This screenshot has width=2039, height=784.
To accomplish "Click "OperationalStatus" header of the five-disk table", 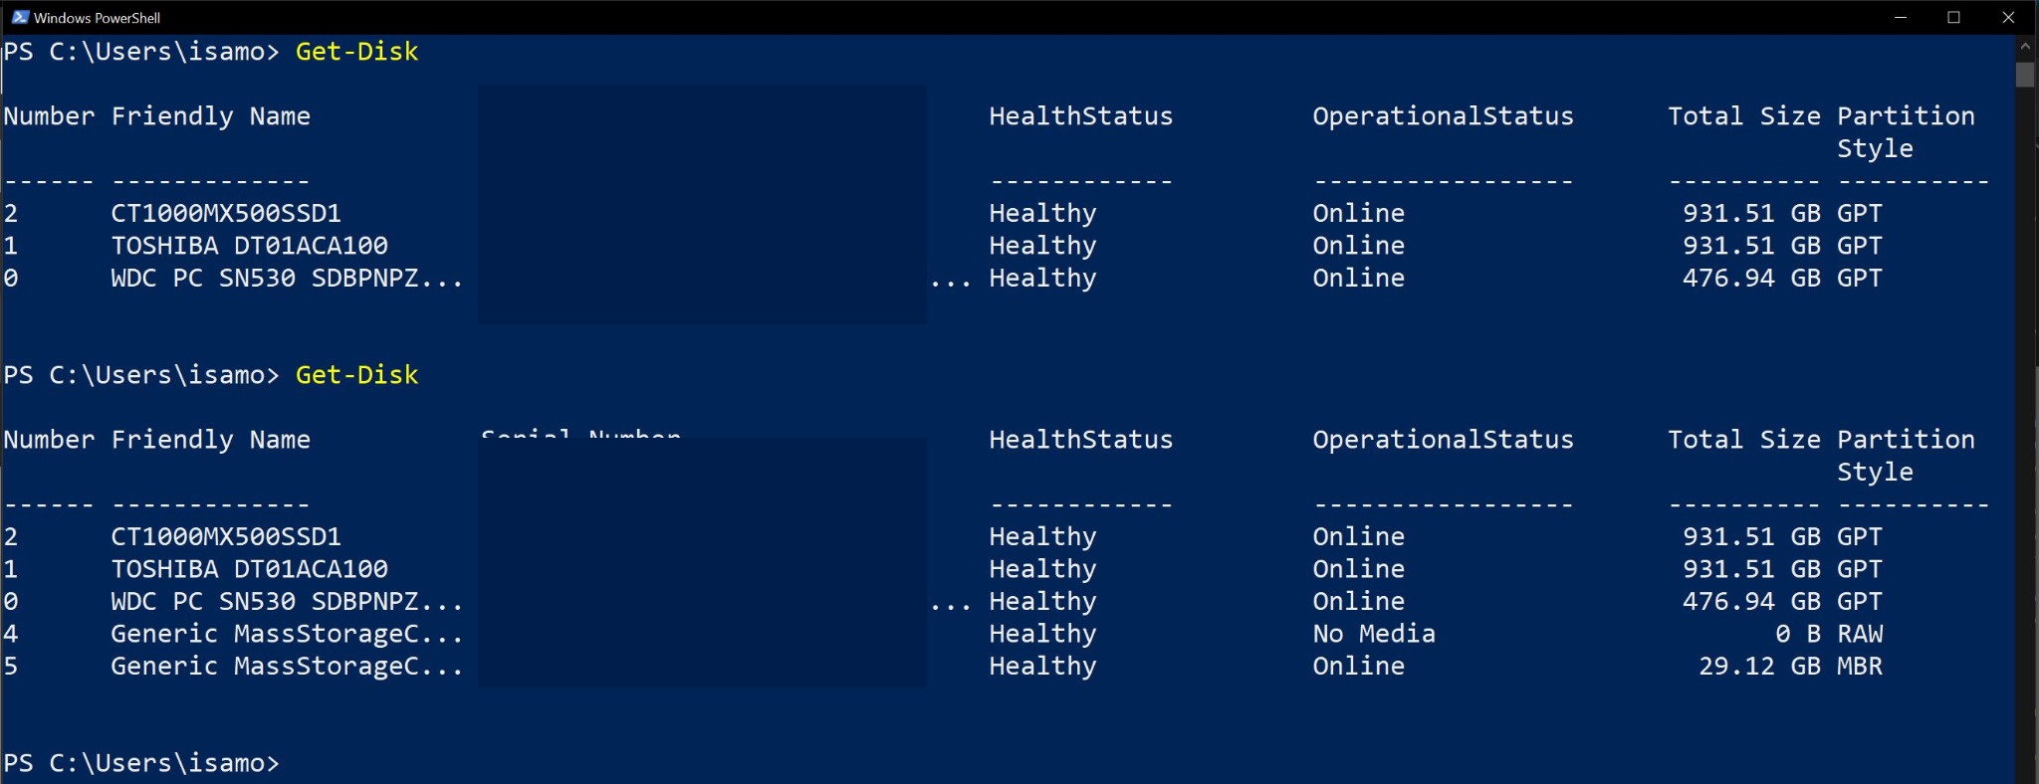I will point(1443,440).
